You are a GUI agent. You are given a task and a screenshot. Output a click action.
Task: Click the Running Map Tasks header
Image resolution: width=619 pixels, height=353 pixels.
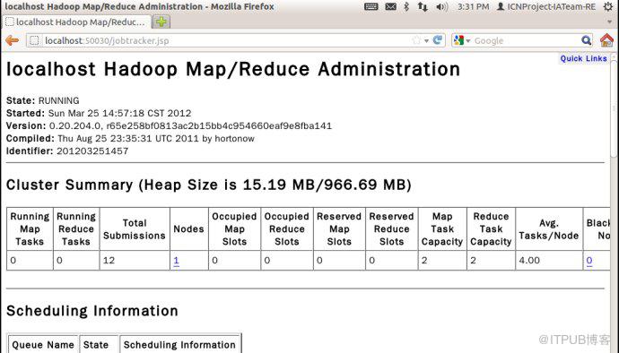30,228
